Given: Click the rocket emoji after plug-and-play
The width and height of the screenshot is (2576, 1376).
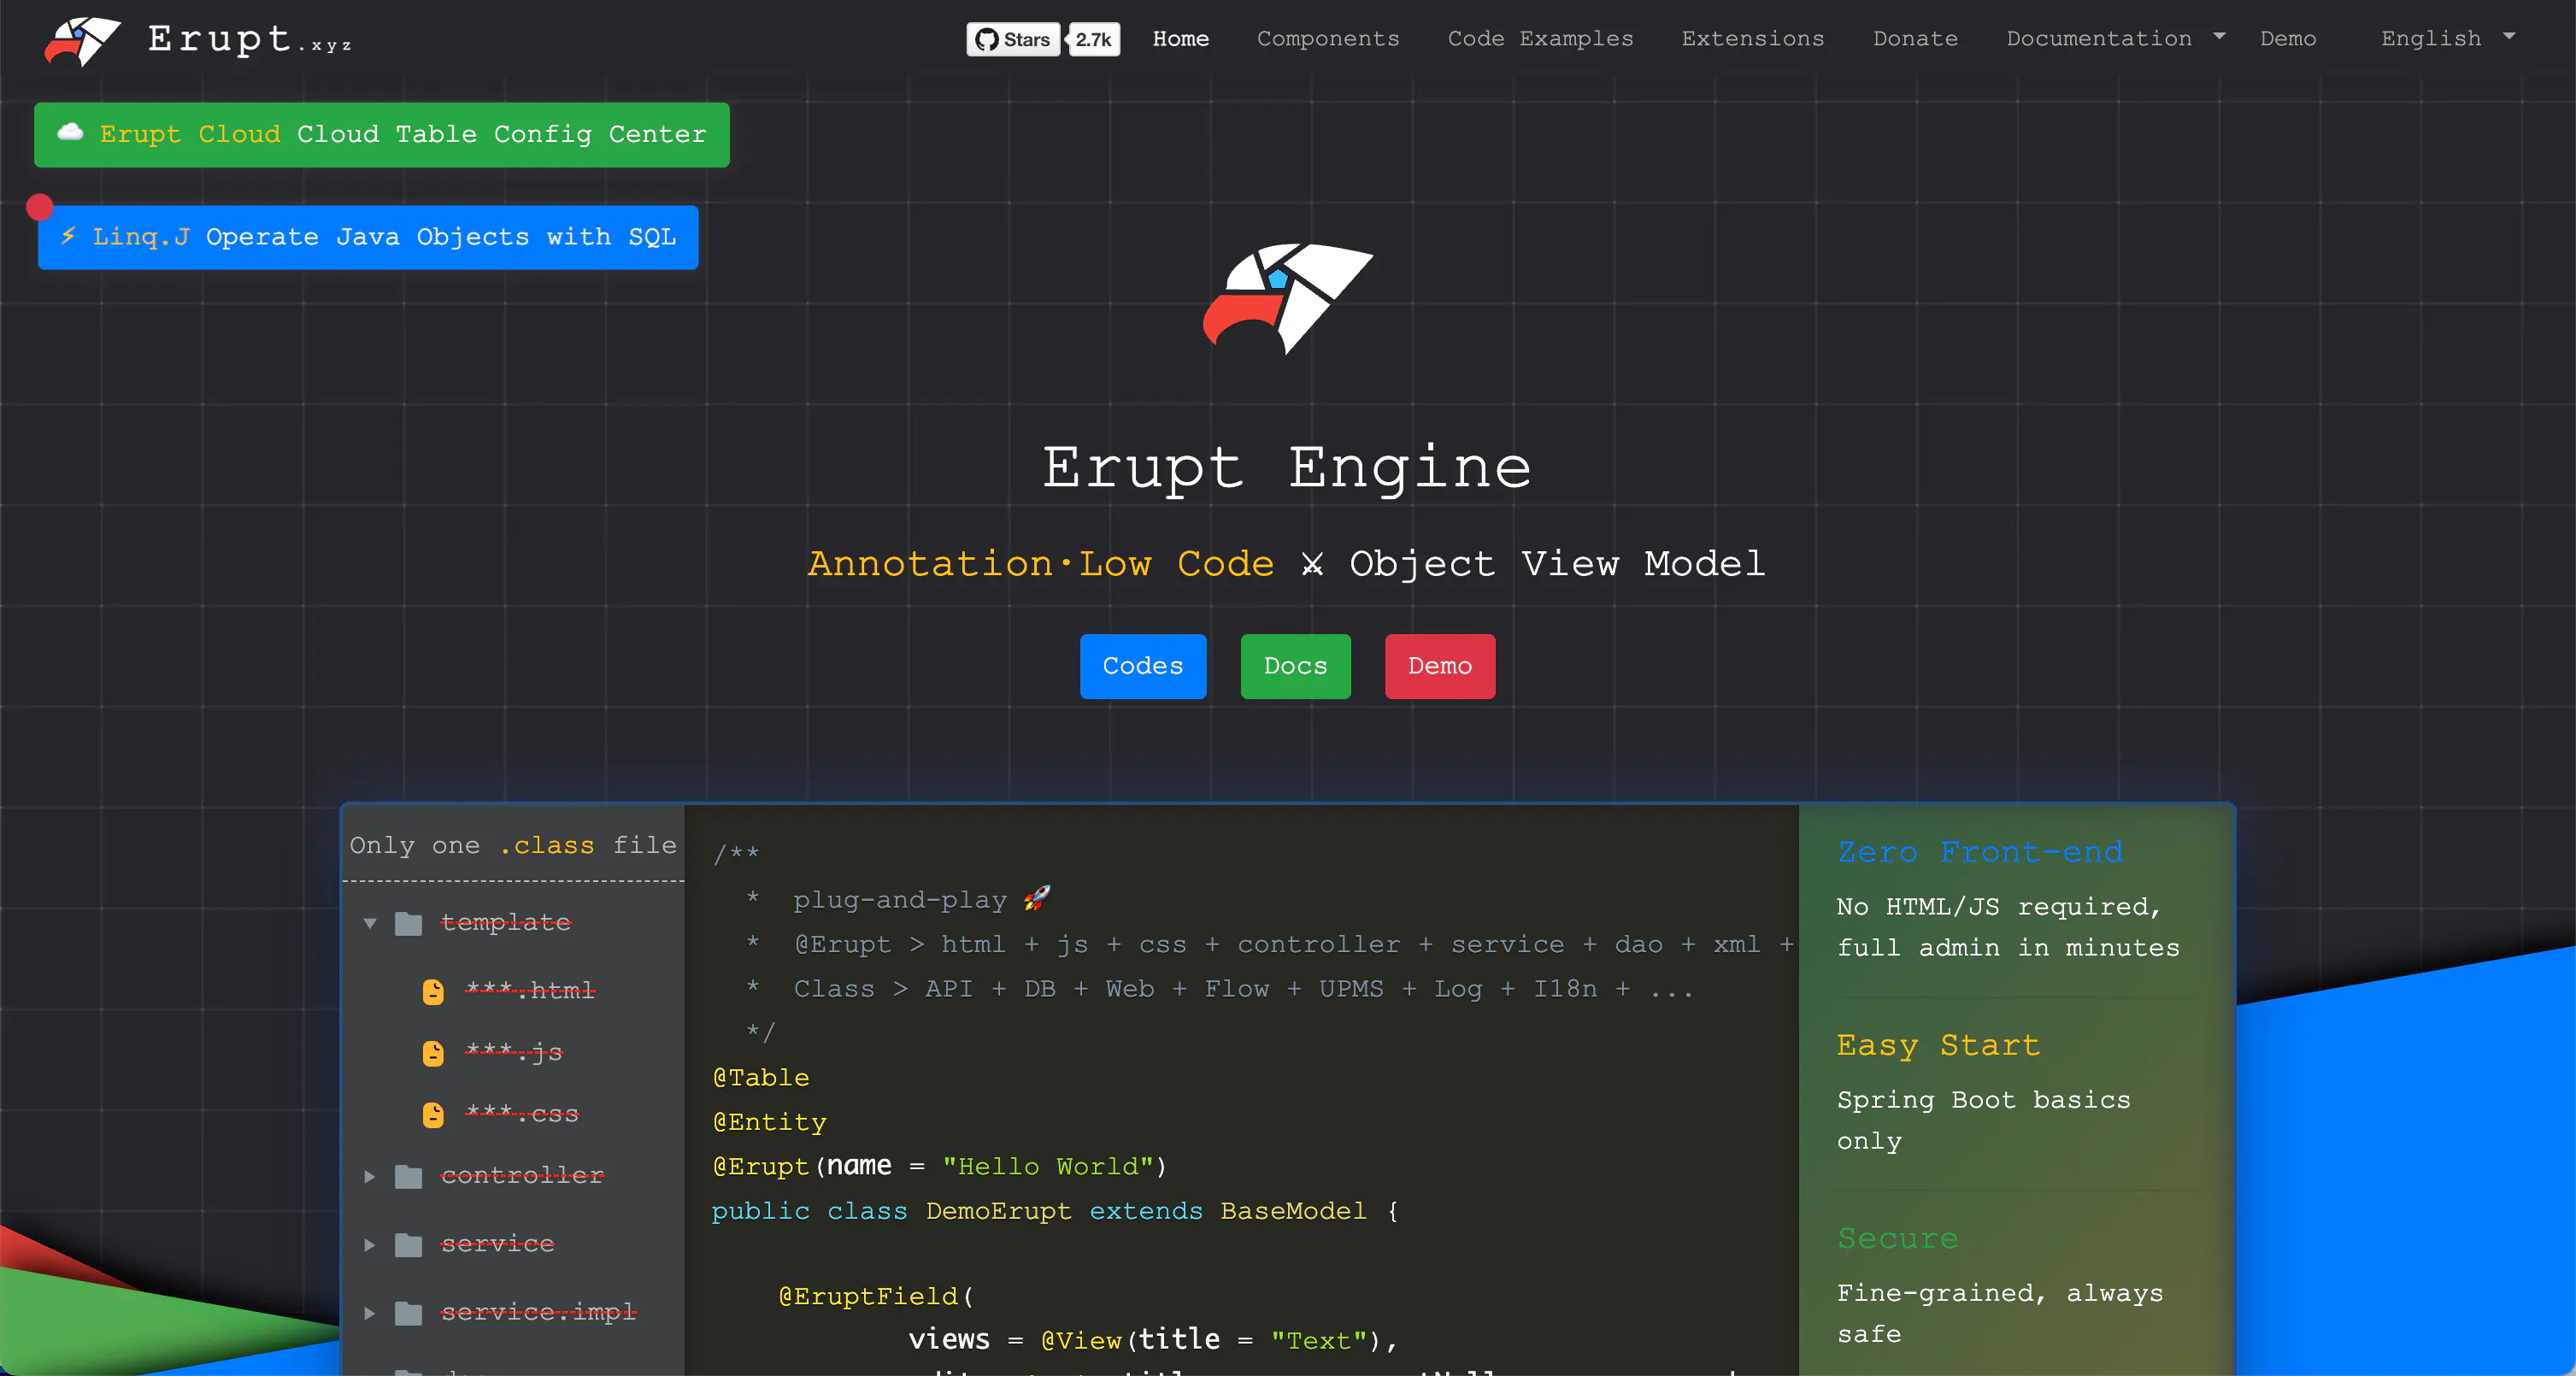Looking at the screenshot, I should (x=1037, y=898).
